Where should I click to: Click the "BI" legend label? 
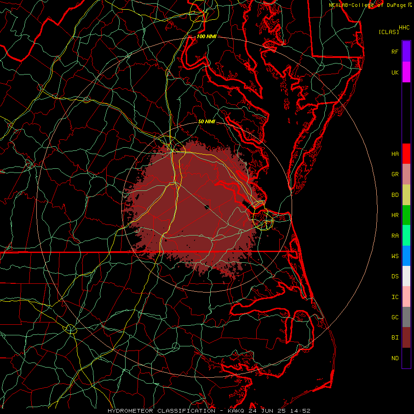[395, 338]
